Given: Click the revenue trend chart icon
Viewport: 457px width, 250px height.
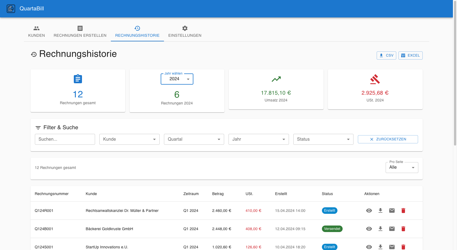Looking at the screenshot, I should click(x=276, y=79).
